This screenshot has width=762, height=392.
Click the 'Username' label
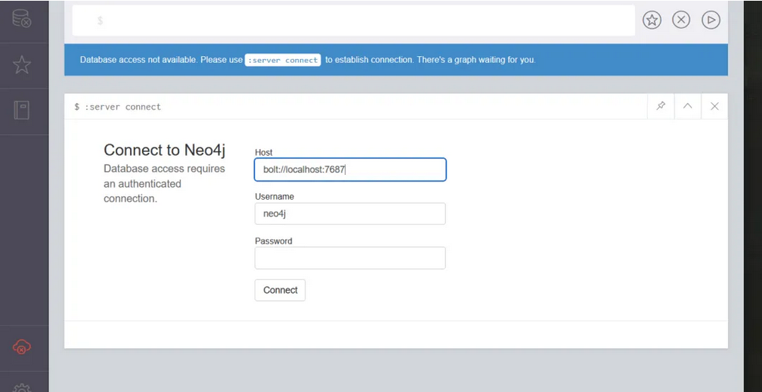(x=274, y=197)
